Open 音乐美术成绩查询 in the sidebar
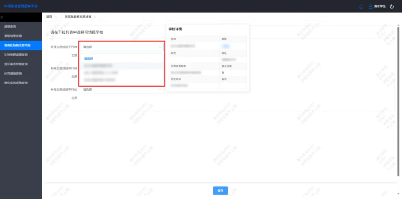402x199 pixels. (21, 64)
